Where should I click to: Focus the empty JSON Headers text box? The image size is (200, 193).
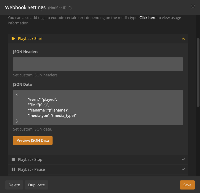(x=98, y=64)
